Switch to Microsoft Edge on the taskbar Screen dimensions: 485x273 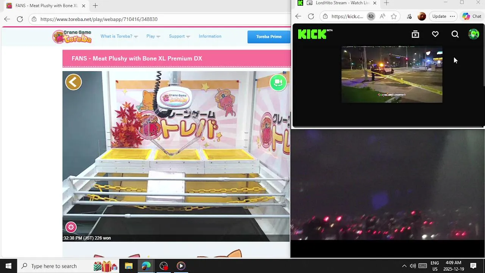coord(146,266)
